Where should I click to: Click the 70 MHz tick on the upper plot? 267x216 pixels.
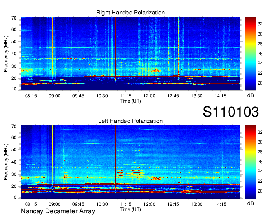coord(14,18)
